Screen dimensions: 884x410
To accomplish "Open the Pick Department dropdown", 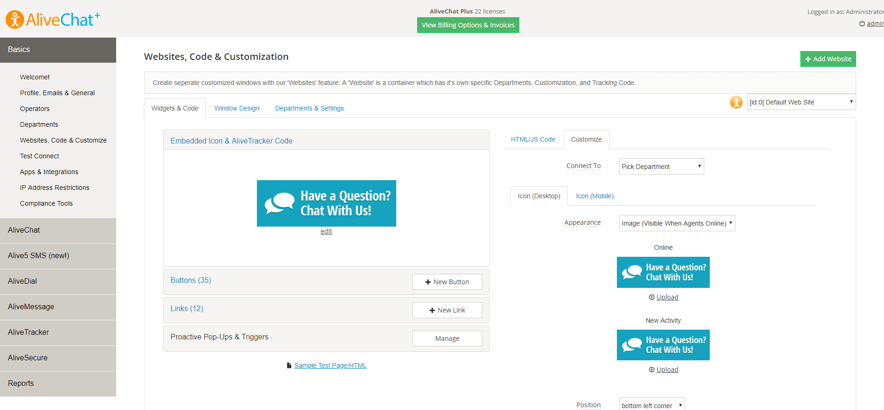I will (661, 167).
